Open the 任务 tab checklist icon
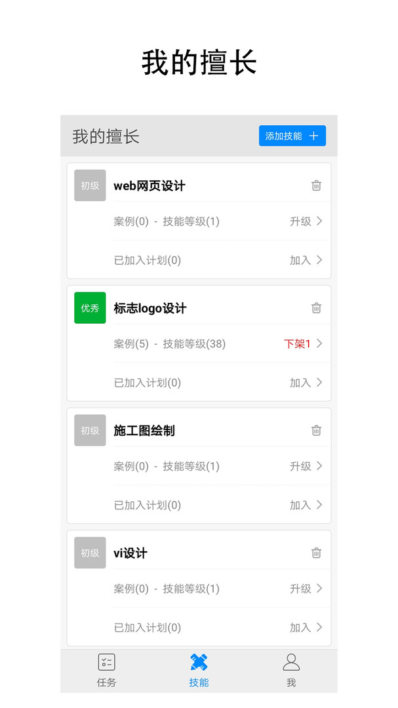This screenshot has width=398, height=708. pos(106,662)
